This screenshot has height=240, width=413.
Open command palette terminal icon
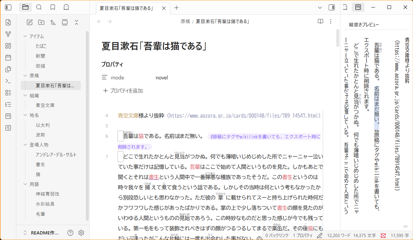8,81
